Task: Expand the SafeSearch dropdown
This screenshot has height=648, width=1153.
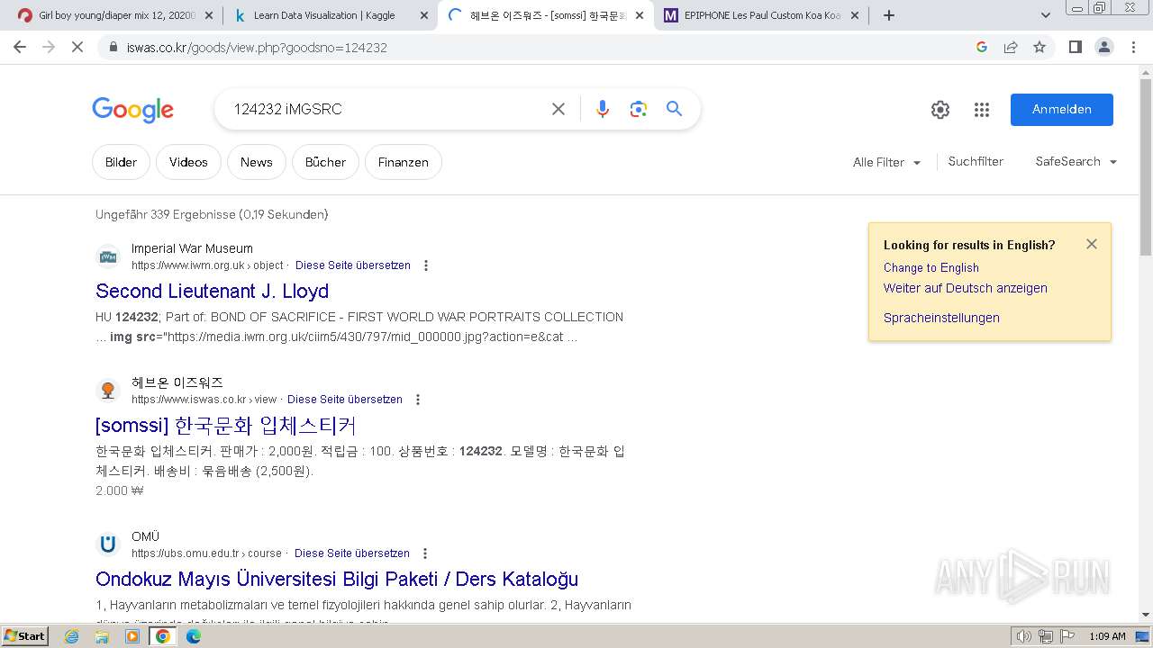Action: coord(1076,161)
